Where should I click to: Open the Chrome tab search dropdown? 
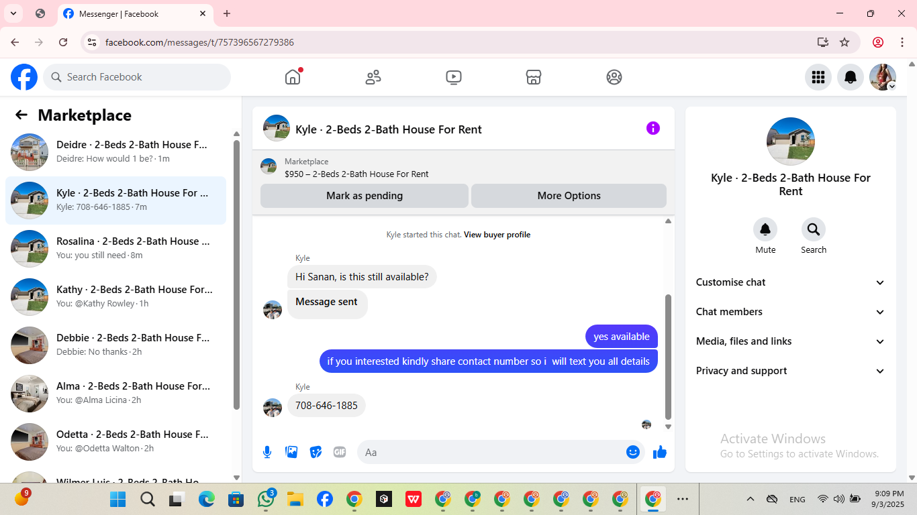pos(13,13)
